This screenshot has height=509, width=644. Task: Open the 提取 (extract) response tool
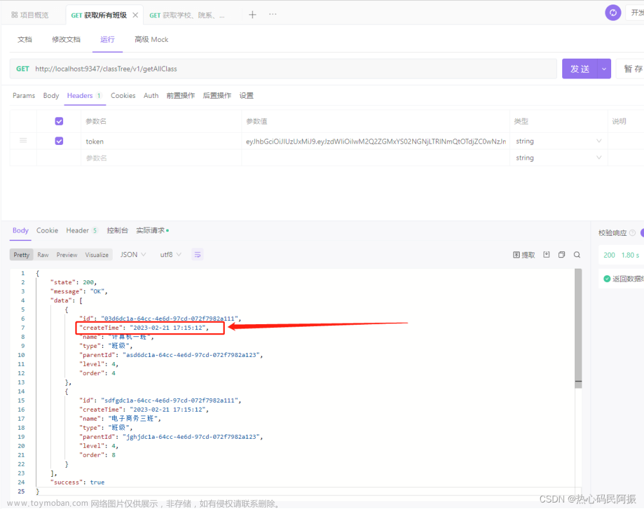(x=523, y=254)
